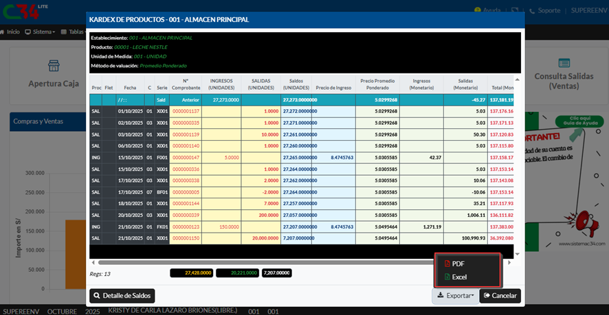Open Detalle de Saldos
This screenshot has width=609, height=315.
(x=122, y=296)
